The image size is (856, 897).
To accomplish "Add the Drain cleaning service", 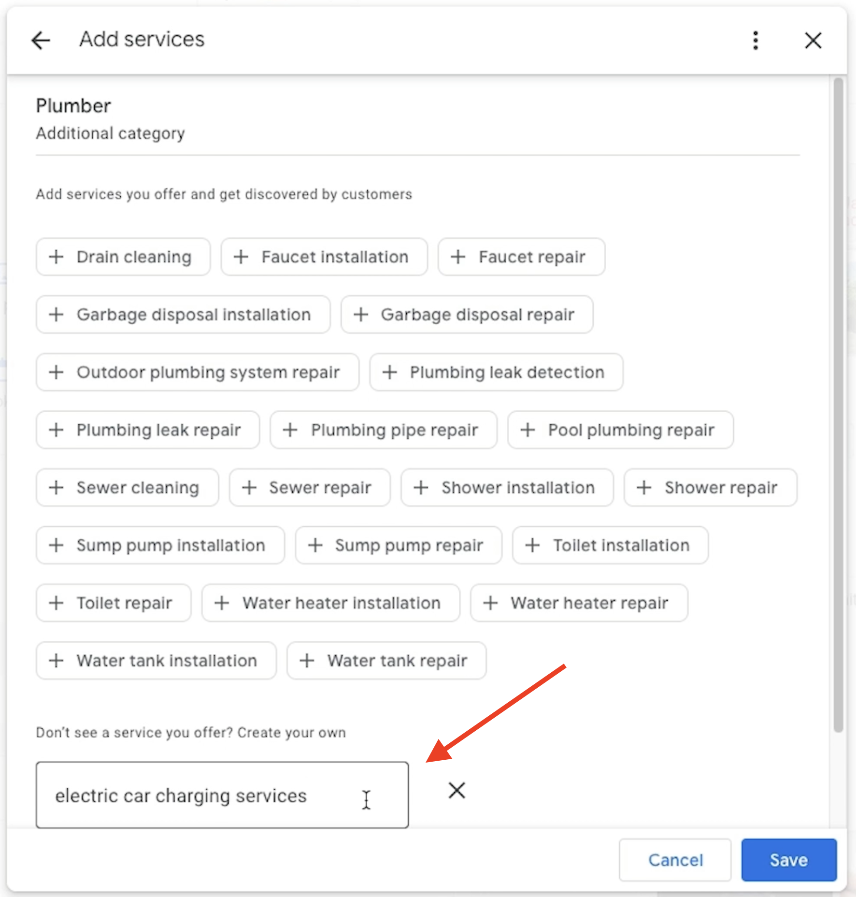I will point(123,257).
